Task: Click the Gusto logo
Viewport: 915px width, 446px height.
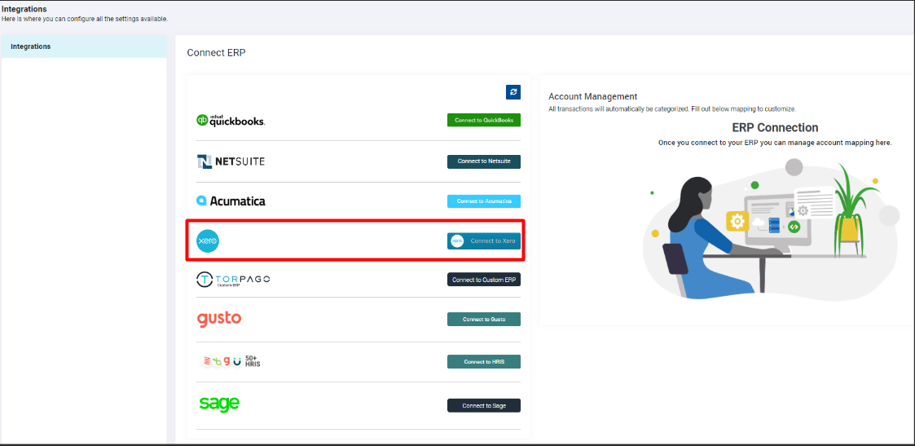Action: tap(219, 320)
